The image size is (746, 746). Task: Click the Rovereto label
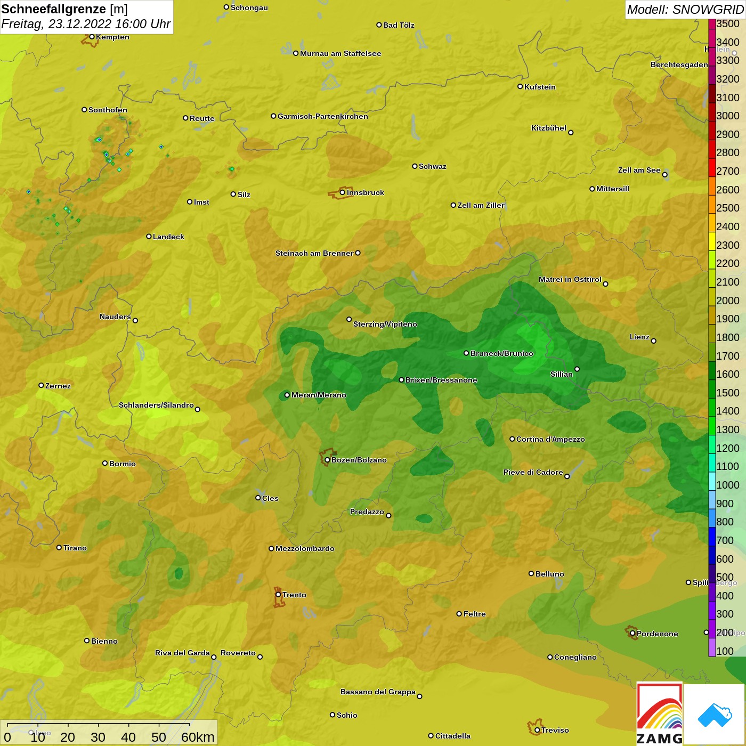click(x=238, y=653)
